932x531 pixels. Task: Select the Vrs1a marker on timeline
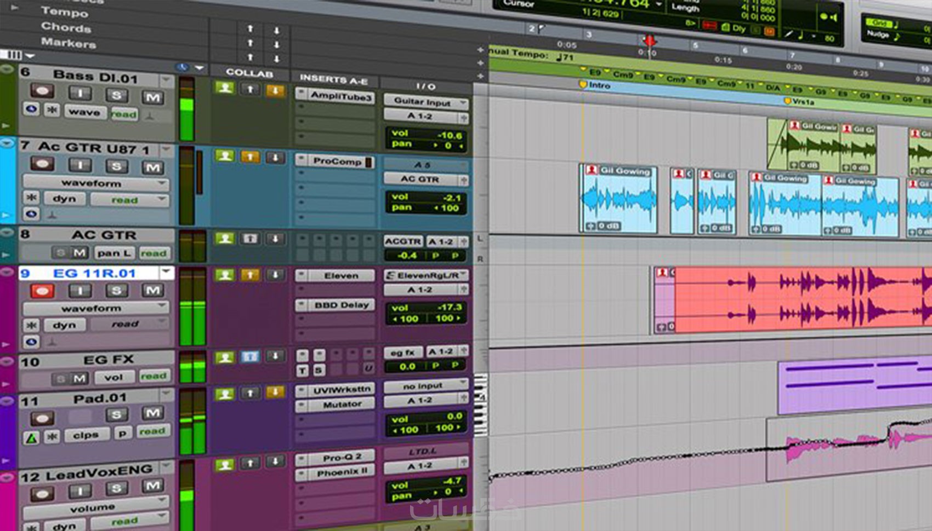[799, 101]
